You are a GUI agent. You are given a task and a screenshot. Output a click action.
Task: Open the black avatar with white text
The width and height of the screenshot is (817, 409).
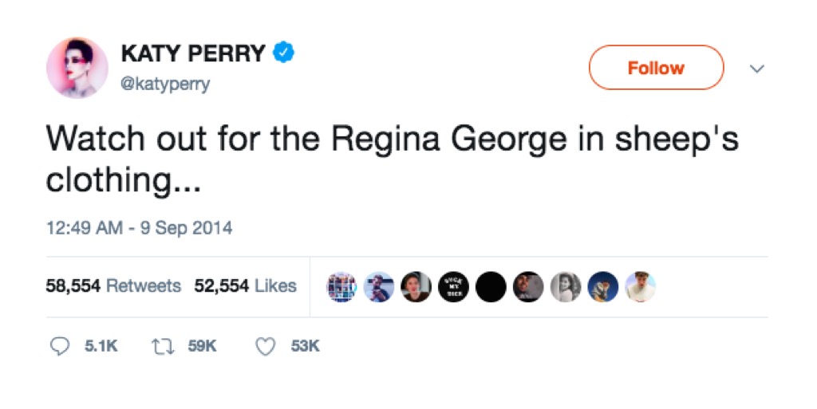pyautogui.click(x=452, y=287)
